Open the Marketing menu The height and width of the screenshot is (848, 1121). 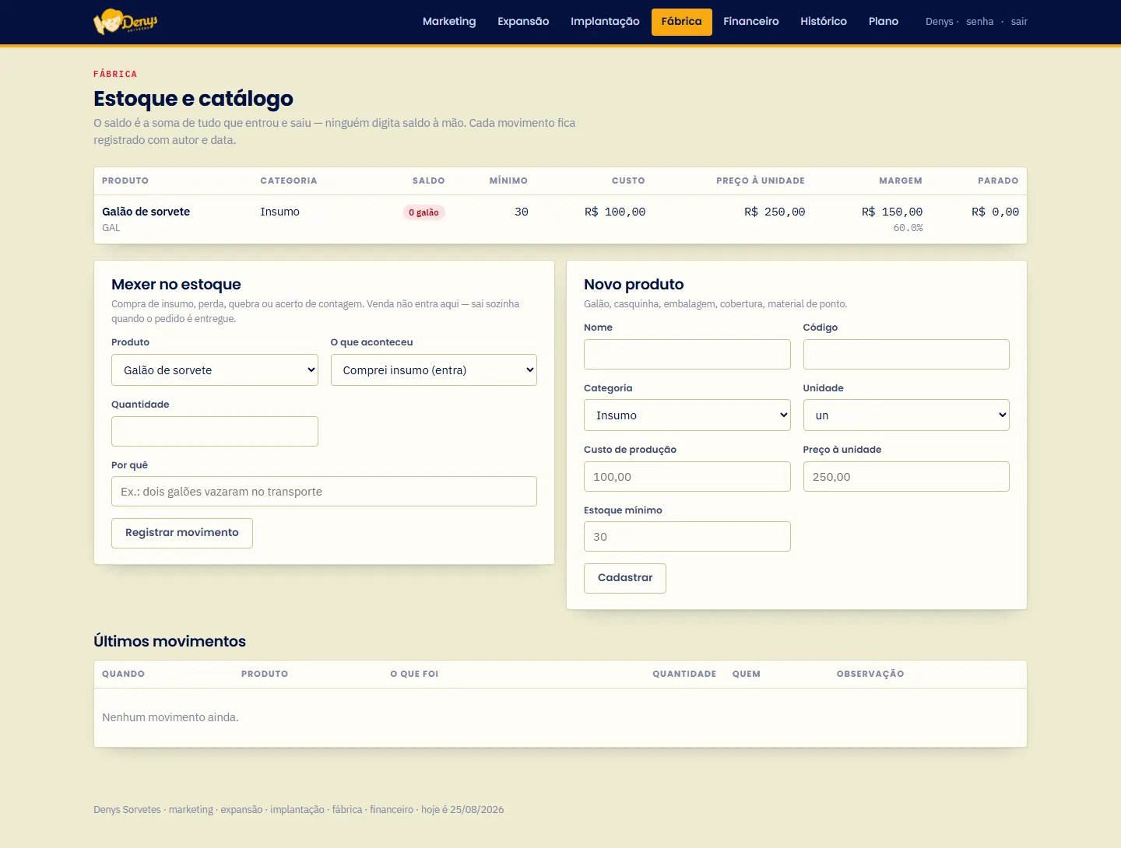pos(449,22)
